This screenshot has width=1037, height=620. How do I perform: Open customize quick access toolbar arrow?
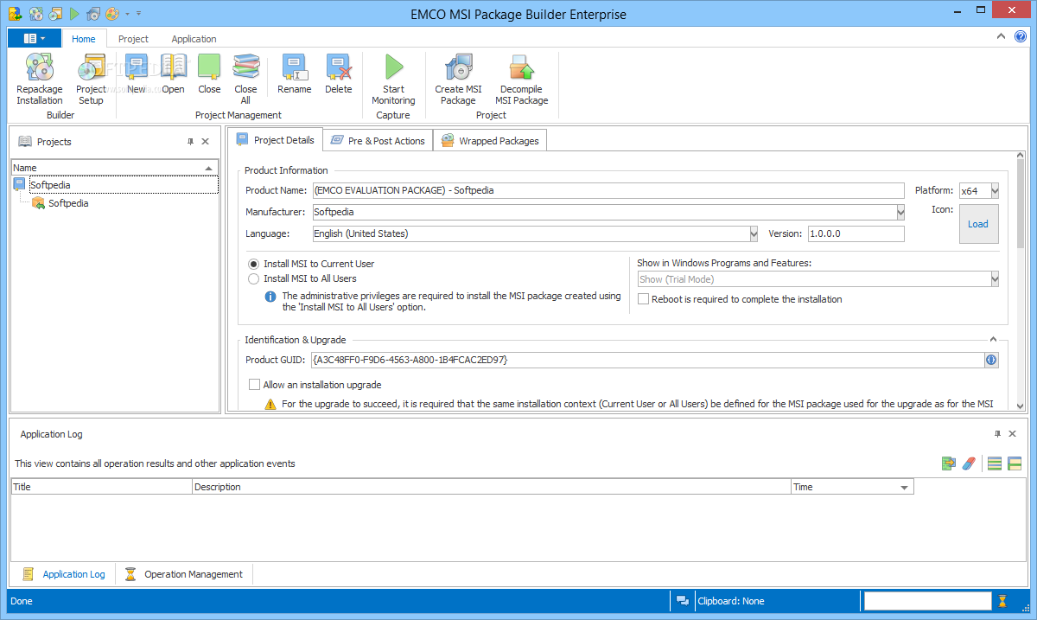pyautogui.click(x=139, y=14)
